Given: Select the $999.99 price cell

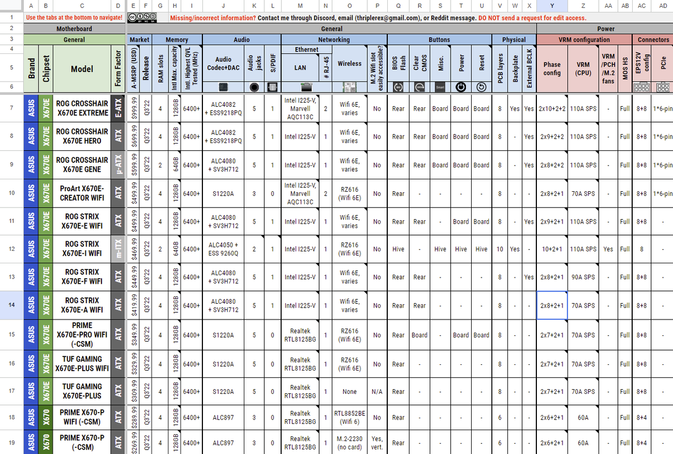Looking at the screenshot, I should [x=133, y=108].
